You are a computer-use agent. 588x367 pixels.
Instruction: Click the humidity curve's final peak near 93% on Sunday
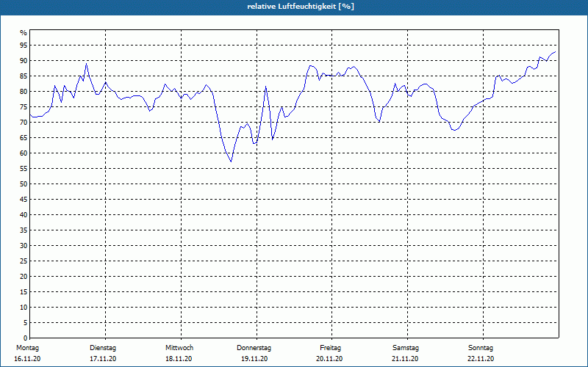tap(555, 51)
